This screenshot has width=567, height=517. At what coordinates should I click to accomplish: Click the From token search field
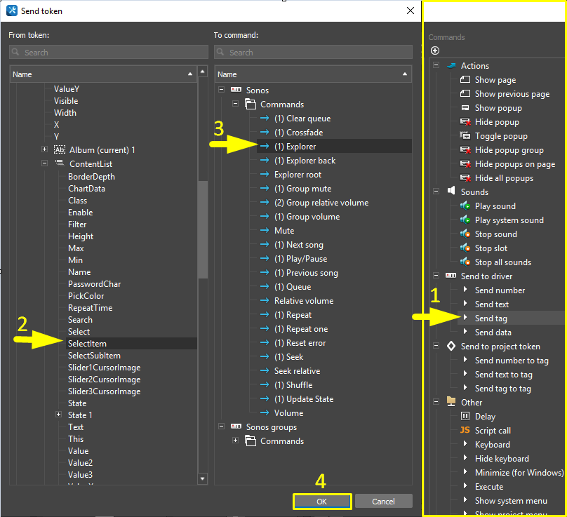tap(109, 53)
